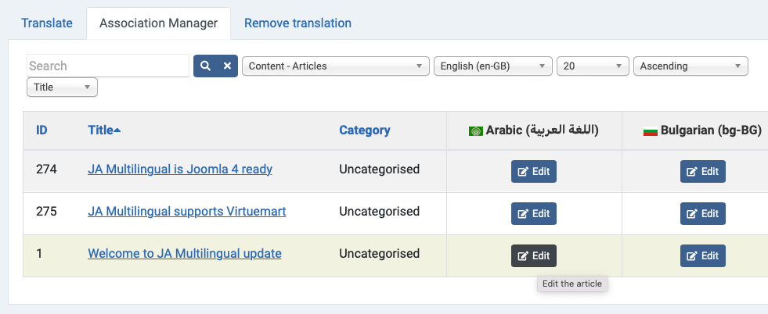Click the Arabic flag icon in header
The image size is (768, 314).
(x=475, y=131)
